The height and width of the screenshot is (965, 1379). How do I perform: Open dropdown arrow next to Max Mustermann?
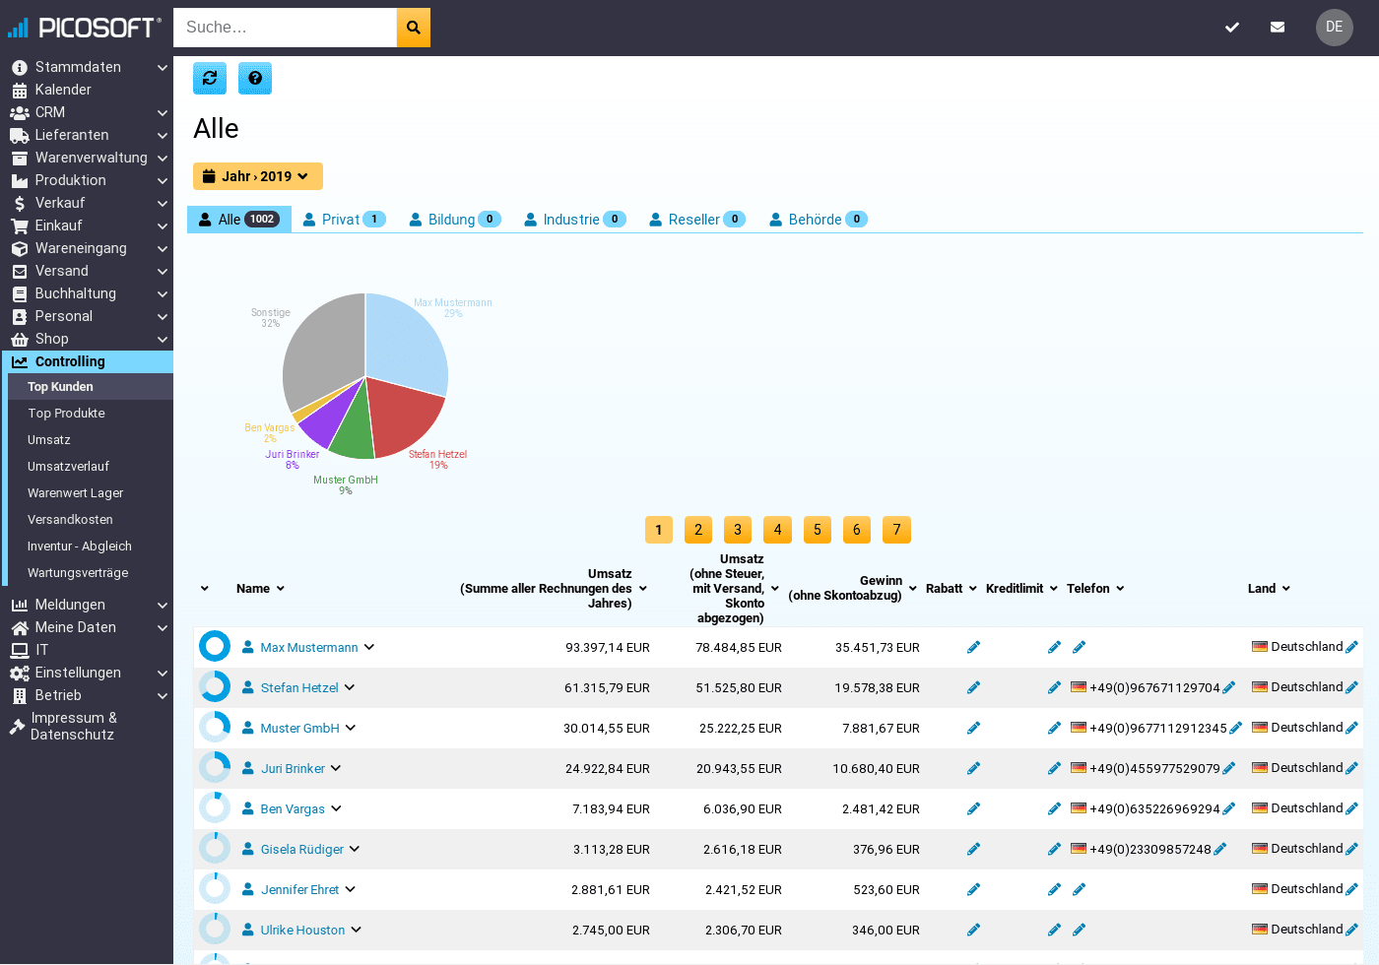tap(369, 647)
